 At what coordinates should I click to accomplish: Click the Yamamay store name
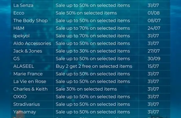(x=25, y=112)
